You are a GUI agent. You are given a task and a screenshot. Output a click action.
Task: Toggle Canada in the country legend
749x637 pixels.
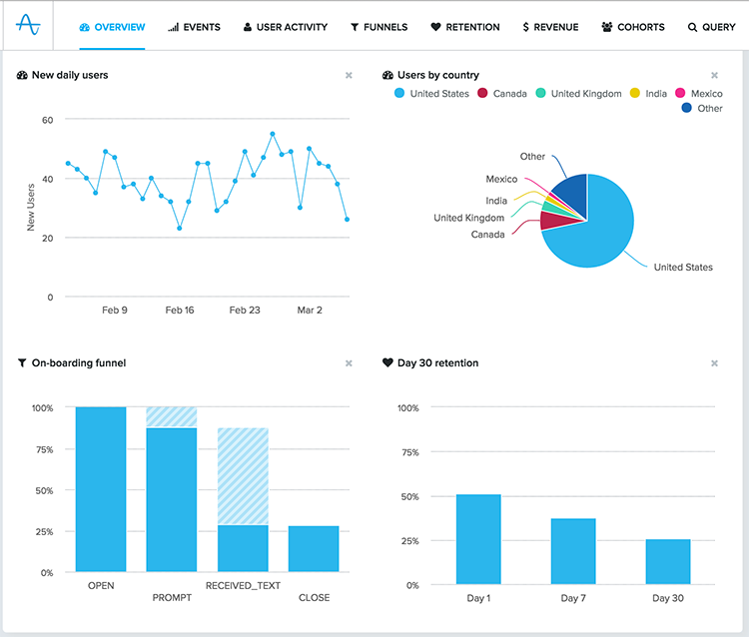pyautogui.click(x=502, y=94)
